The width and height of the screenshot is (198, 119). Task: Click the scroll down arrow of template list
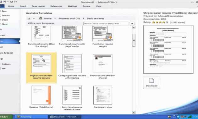(134, 112)
